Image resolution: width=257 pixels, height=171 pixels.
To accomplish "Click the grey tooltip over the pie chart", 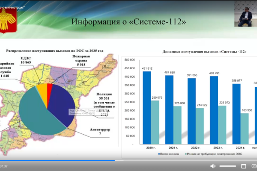I will click(x=88, y=112).
